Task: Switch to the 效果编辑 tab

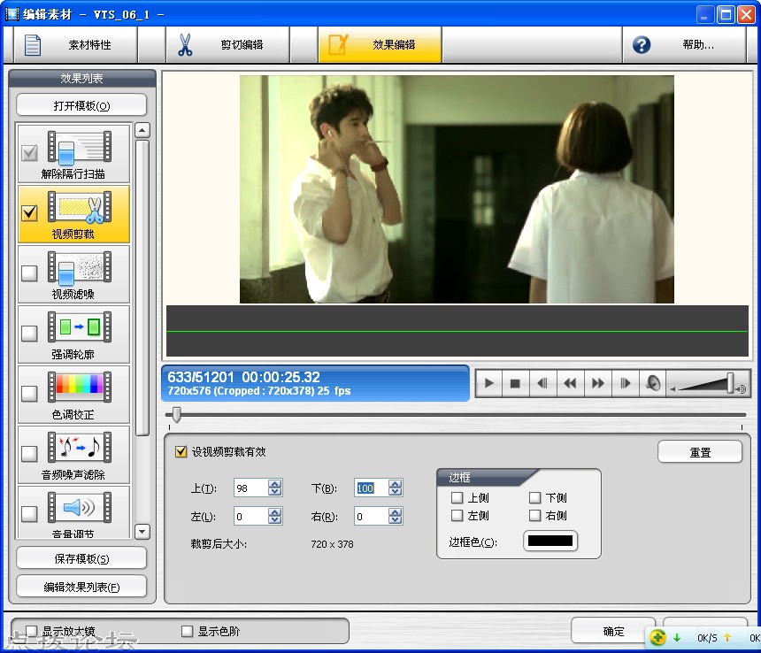Action: coord(380,45)
